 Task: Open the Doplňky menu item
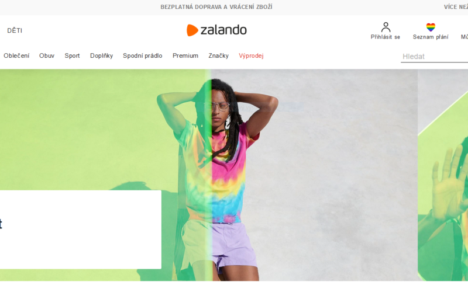pos(101,55)
